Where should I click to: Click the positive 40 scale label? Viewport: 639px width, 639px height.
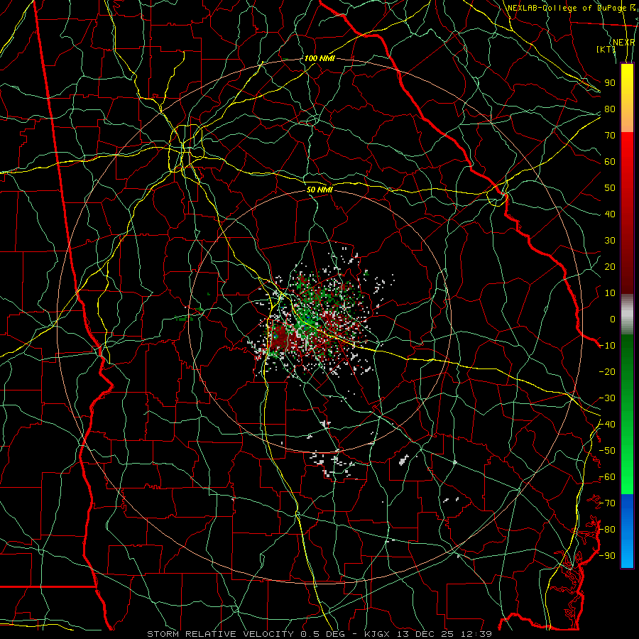pyautogui.click(x=610, y=214)
